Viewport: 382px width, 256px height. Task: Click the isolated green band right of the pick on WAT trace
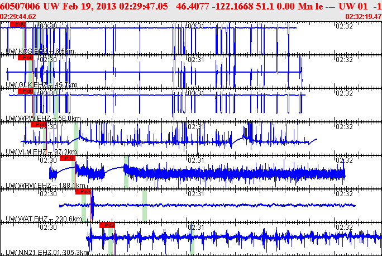[x=145, y=206]
